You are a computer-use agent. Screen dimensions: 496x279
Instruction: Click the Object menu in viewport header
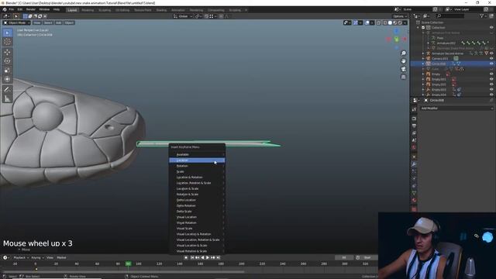(x=69, y=22)
